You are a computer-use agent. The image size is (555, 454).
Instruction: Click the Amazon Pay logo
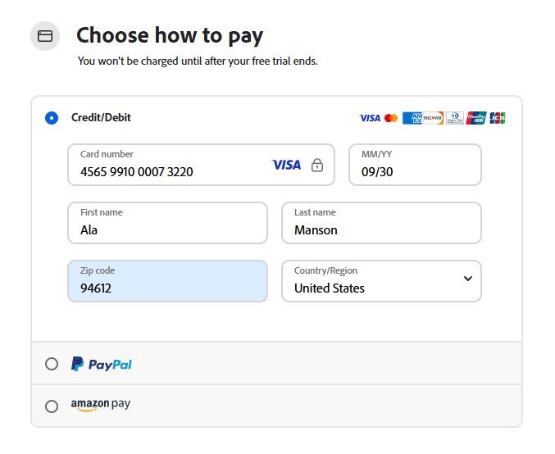100,405
